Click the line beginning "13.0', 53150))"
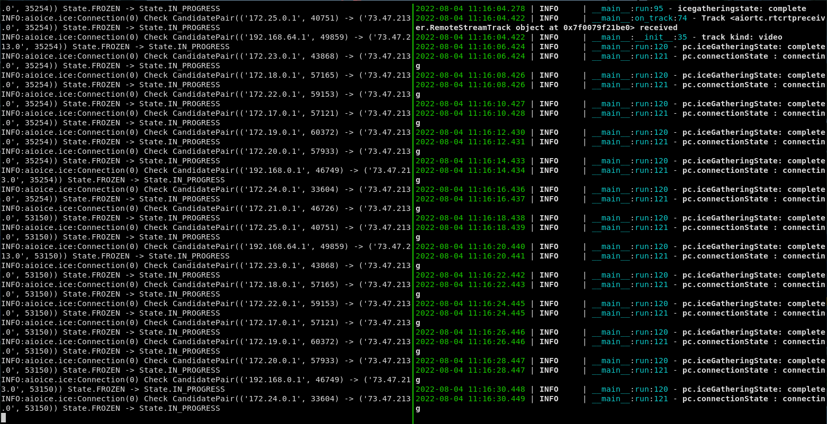This screenshot has height=424, width=827. pos(115,256)
